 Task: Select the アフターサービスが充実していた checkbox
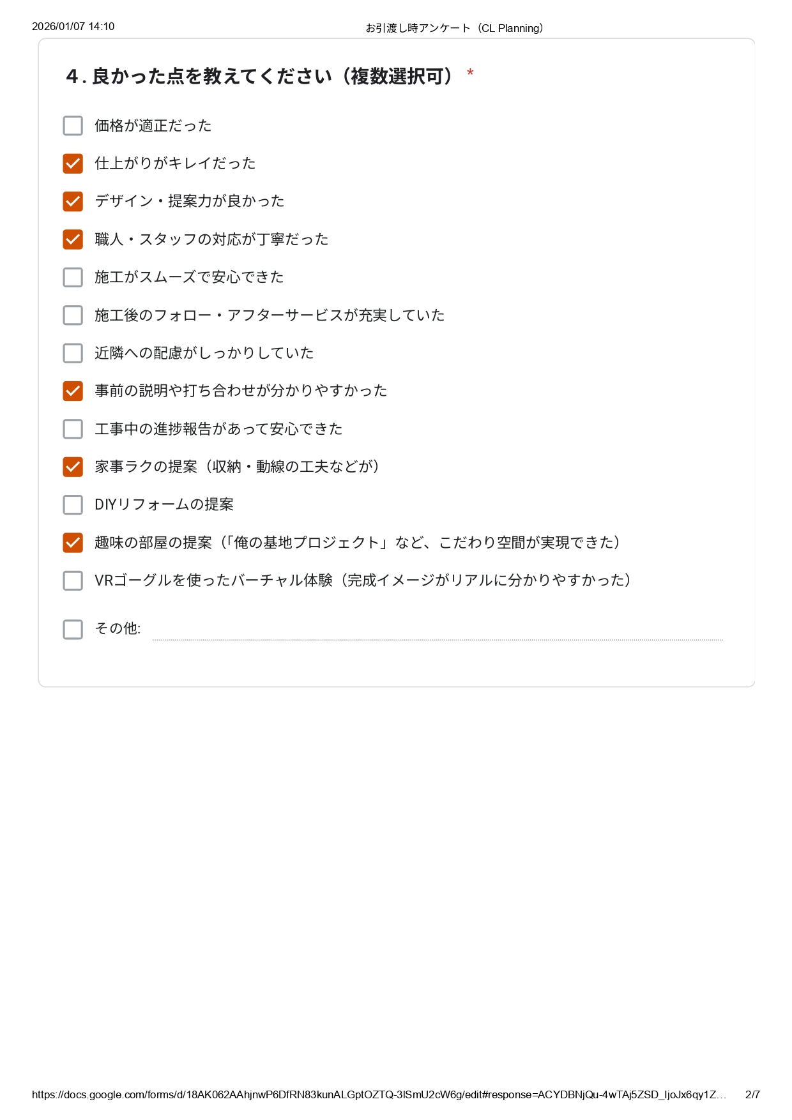(73, 315)
